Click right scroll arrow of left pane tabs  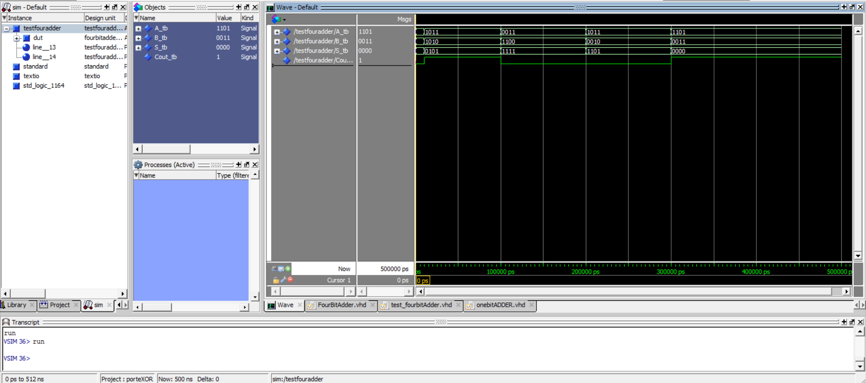pos(125,305)
